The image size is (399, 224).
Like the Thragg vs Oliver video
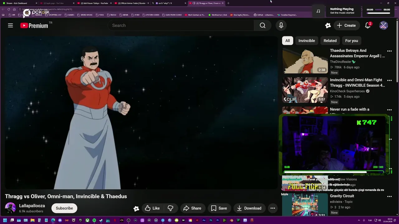point(152,208)
